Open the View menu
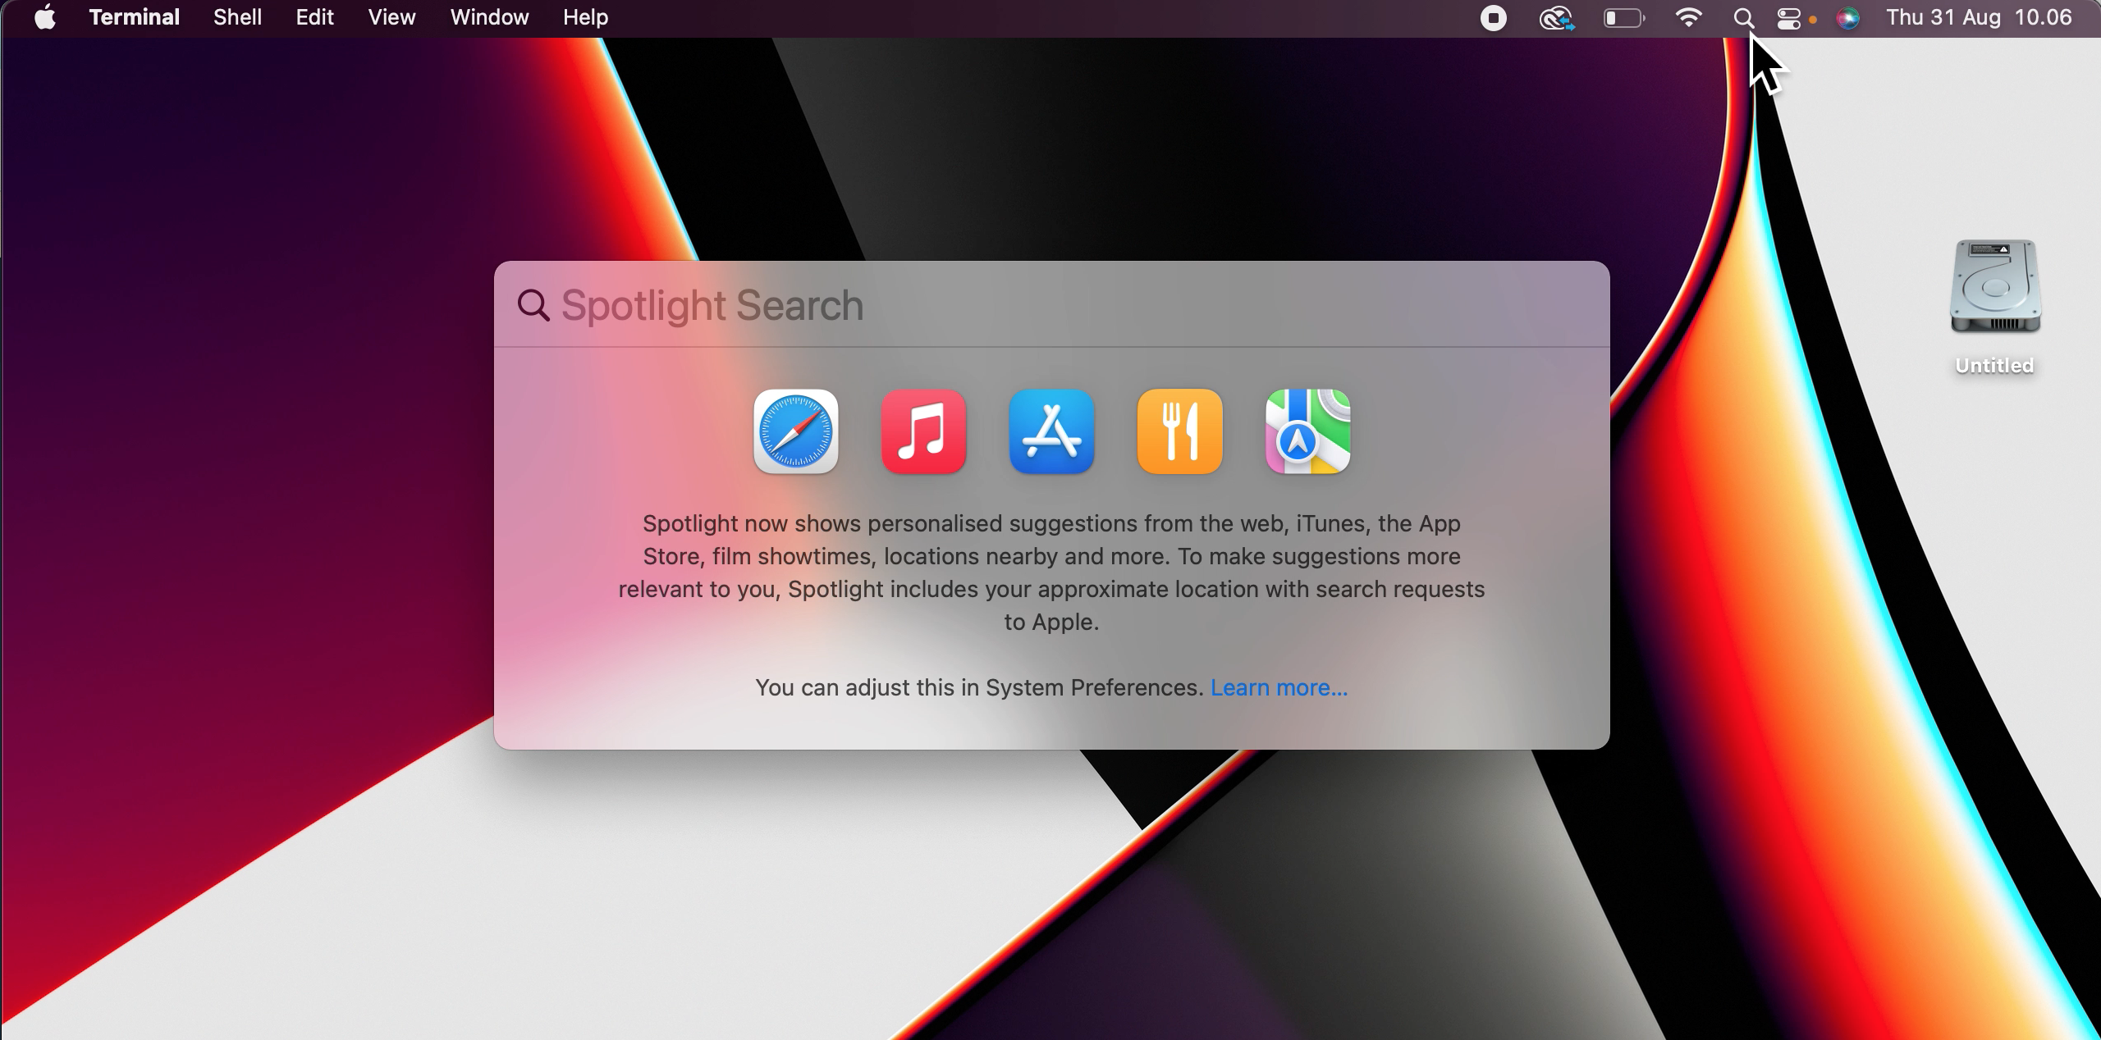 (x=391, y=18)
